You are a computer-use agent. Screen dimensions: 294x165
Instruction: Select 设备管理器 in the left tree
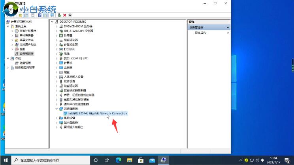coord(26,54)
